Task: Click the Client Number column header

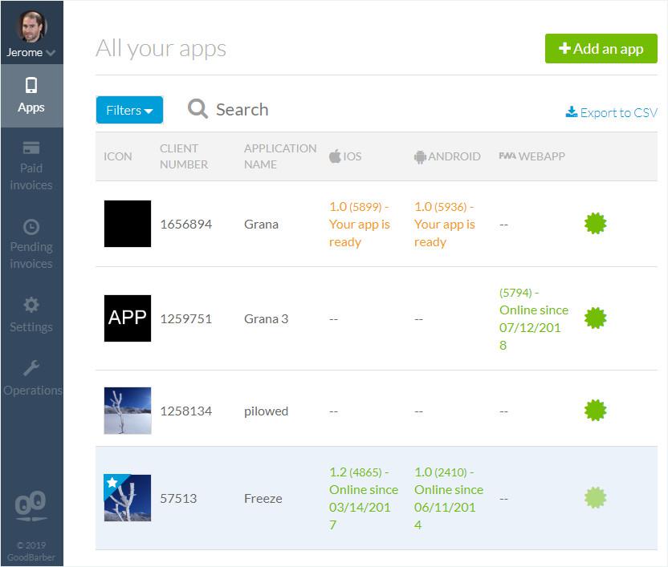Action: (x=184, y=156)
